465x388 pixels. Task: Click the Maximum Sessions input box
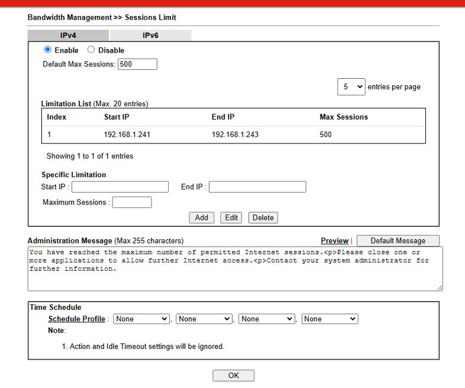coord(132,203)
